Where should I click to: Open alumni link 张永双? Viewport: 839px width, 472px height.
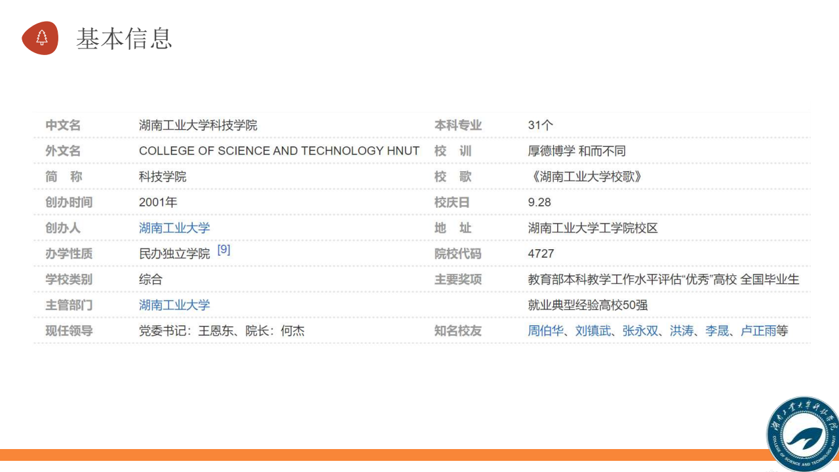pos(640,331)
